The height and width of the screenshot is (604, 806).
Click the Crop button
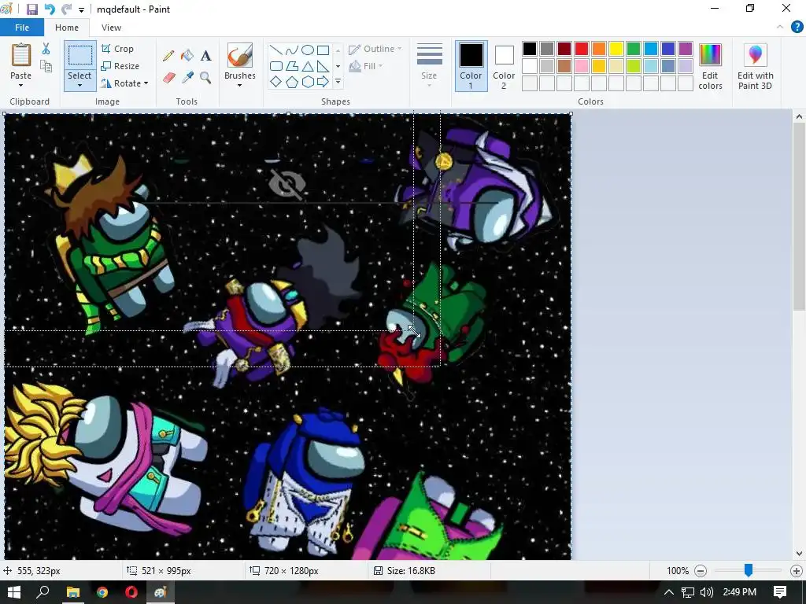(117, 48)
